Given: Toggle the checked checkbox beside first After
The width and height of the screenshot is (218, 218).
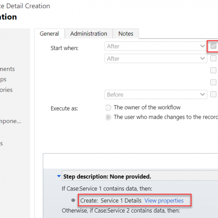Looking at the screenshot, I should [x=213, y=46].
